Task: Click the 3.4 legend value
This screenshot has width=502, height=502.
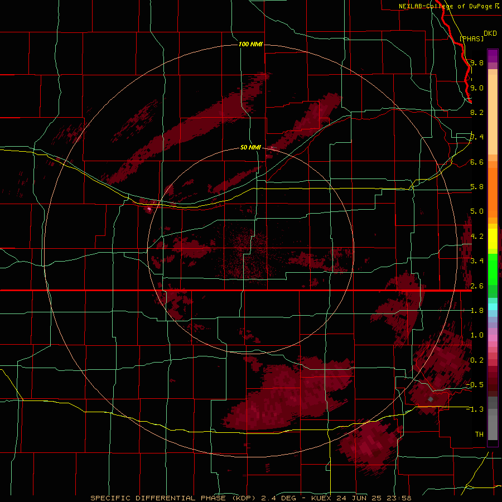Action: coord(477,261)
